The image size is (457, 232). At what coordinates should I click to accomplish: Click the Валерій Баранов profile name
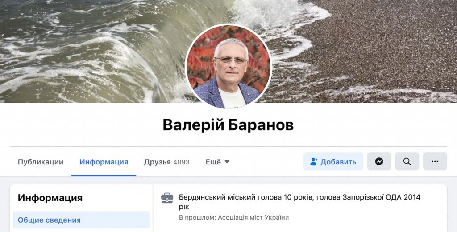pos(228,125)
